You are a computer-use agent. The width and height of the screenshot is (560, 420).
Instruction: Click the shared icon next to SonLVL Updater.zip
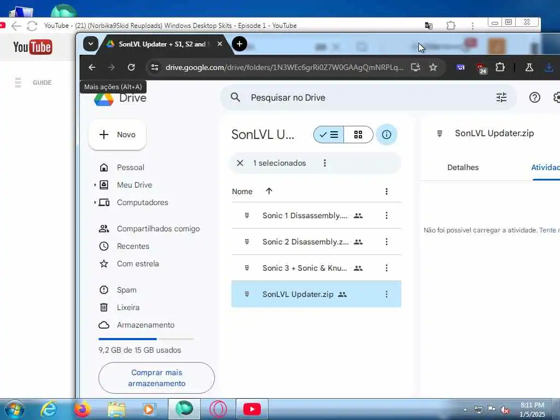pyautogui.click(x=342, y=295)
